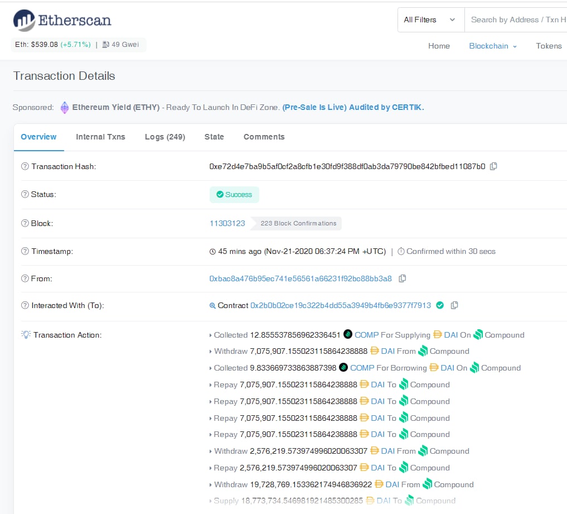
Task: Expand the Withdraw 7,075,907 DAI action arrow
Action: [210, 352]
